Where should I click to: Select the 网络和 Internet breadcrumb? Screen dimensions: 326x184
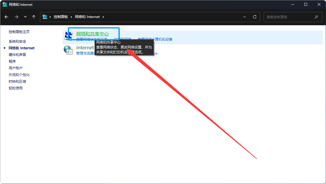pyautogui.click(x=87, y=17)
